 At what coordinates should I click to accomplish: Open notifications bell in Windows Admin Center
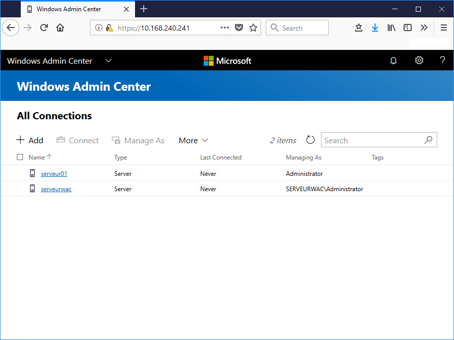point(393,61)
